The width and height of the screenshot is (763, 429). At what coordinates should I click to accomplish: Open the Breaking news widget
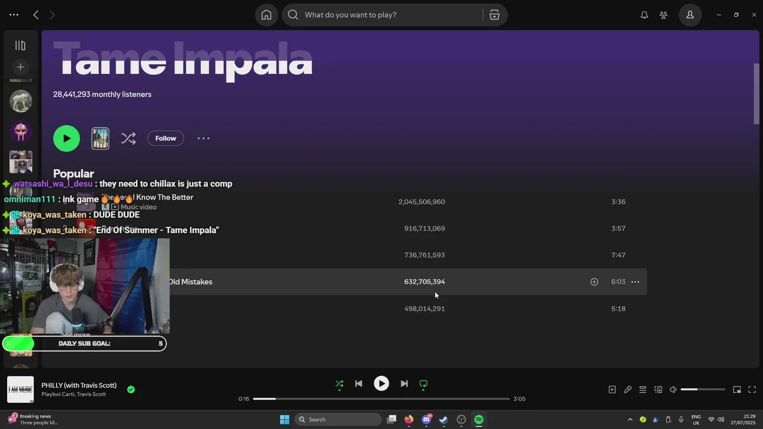tap(33, 419)
